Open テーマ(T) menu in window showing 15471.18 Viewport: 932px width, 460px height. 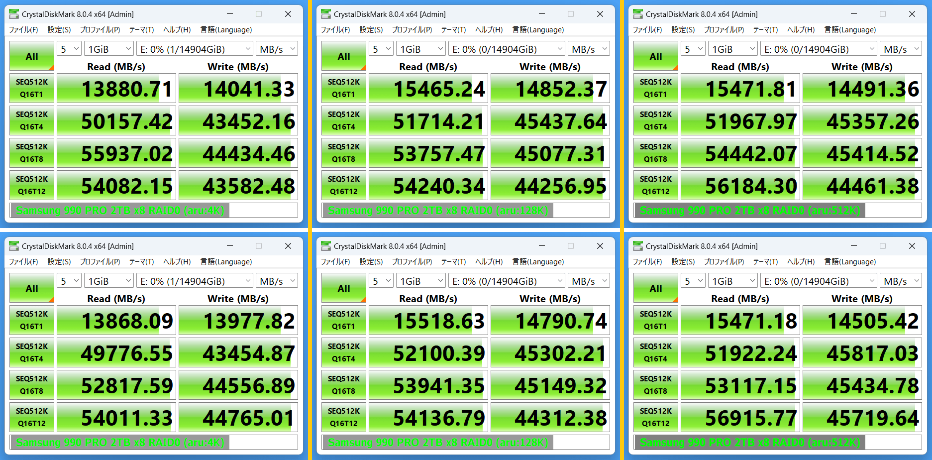pyautogui.click(x=765, y=262)
